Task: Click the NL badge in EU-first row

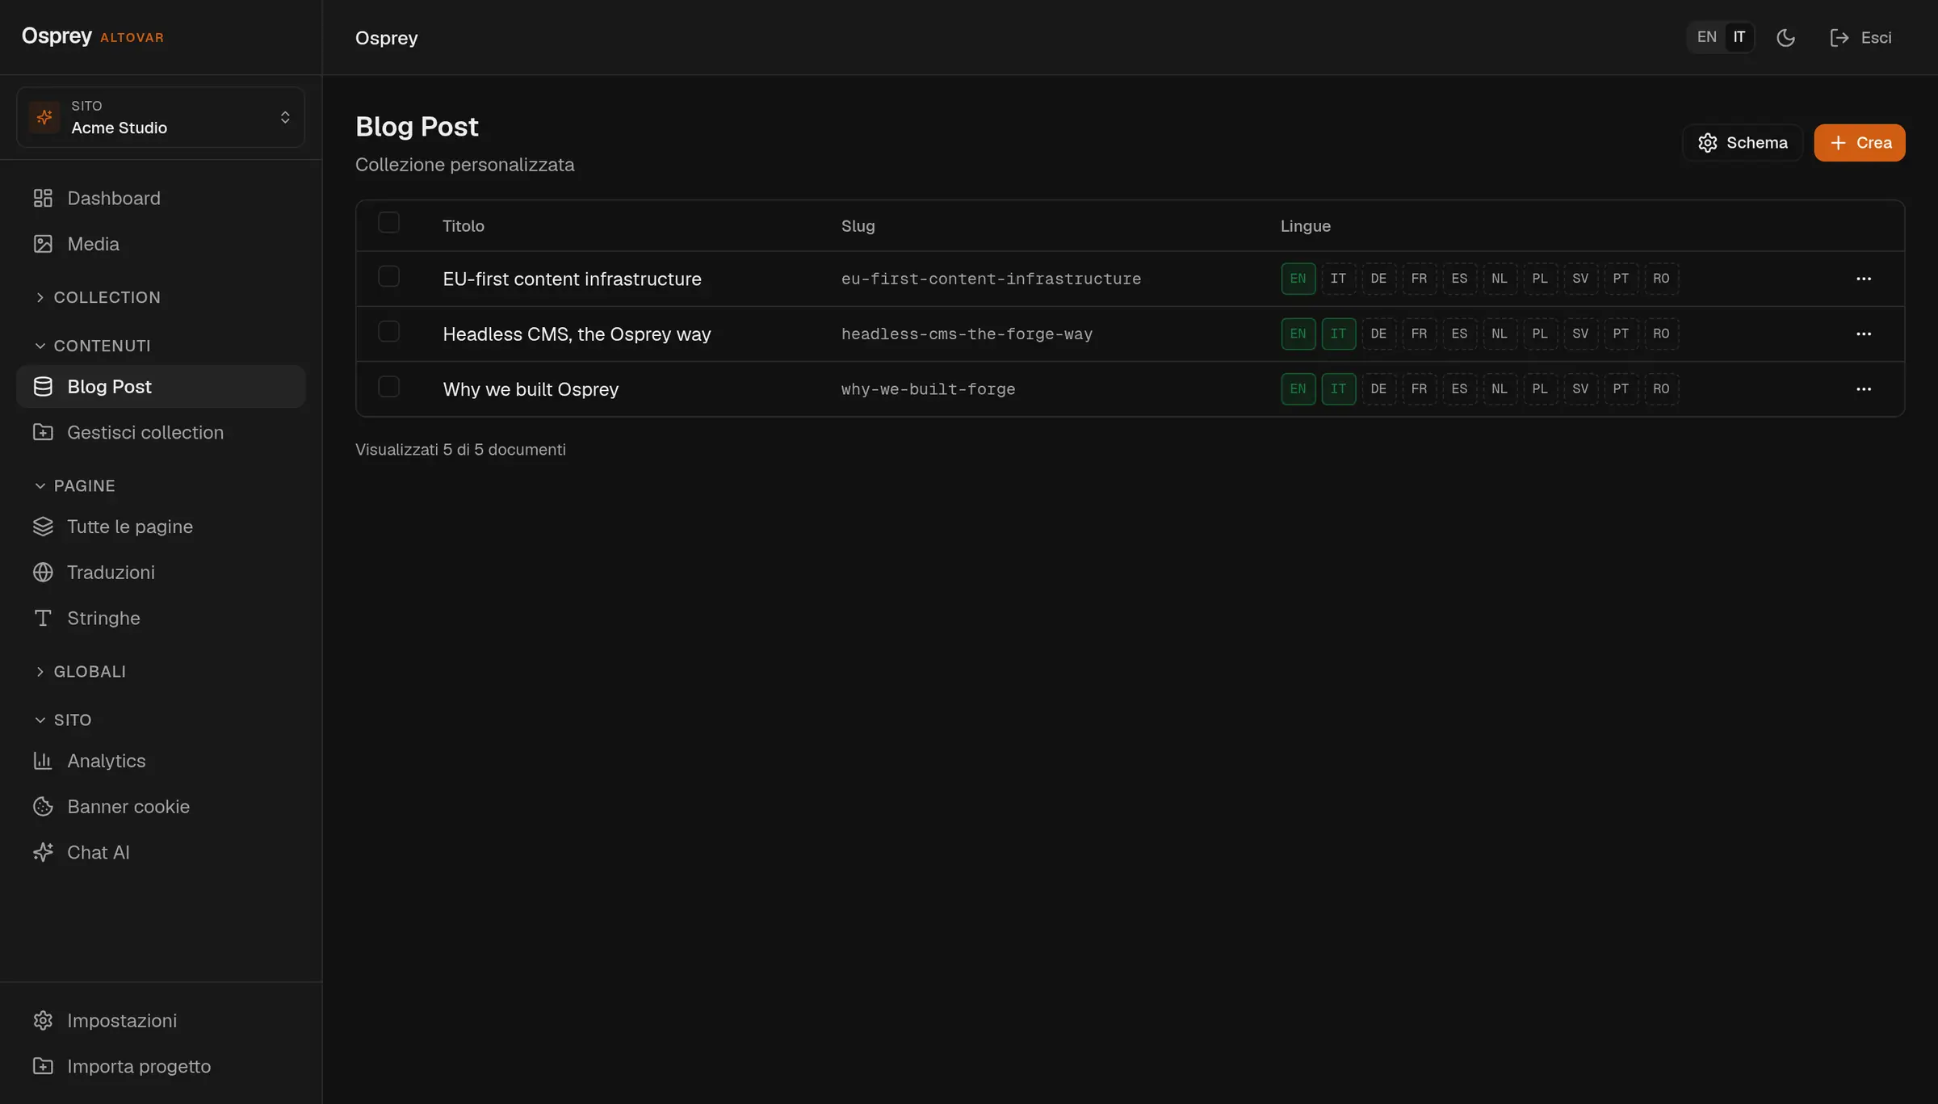Action: 1500,279
